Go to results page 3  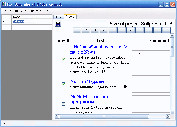pos(95,30)
